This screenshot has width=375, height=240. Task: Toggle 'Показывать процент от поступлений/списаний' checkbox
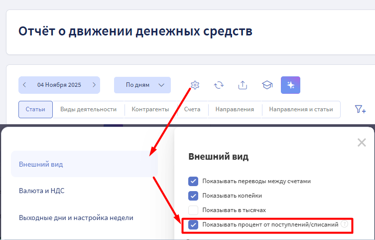click(193, 225)
